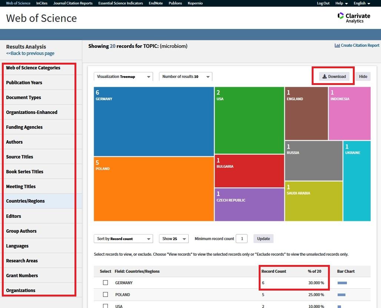Select Authors in sidebar

[14, 142]
